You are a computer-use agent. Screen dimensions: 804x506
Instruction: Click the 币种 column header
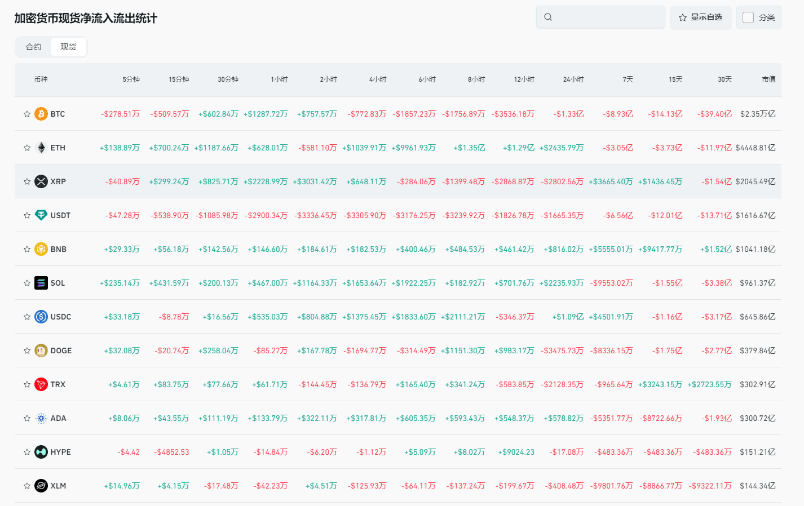pos(41,79)
